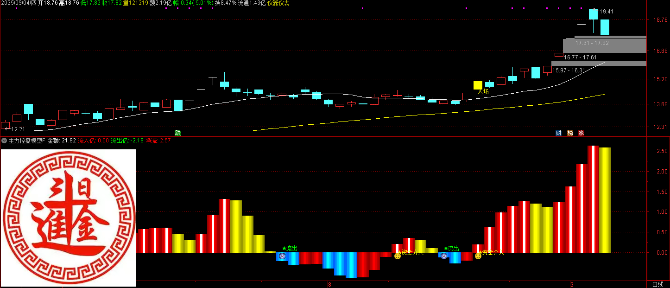The image size is (670, 288).
Task: Switch period using 日线 label
Action: tap(657, 284)
